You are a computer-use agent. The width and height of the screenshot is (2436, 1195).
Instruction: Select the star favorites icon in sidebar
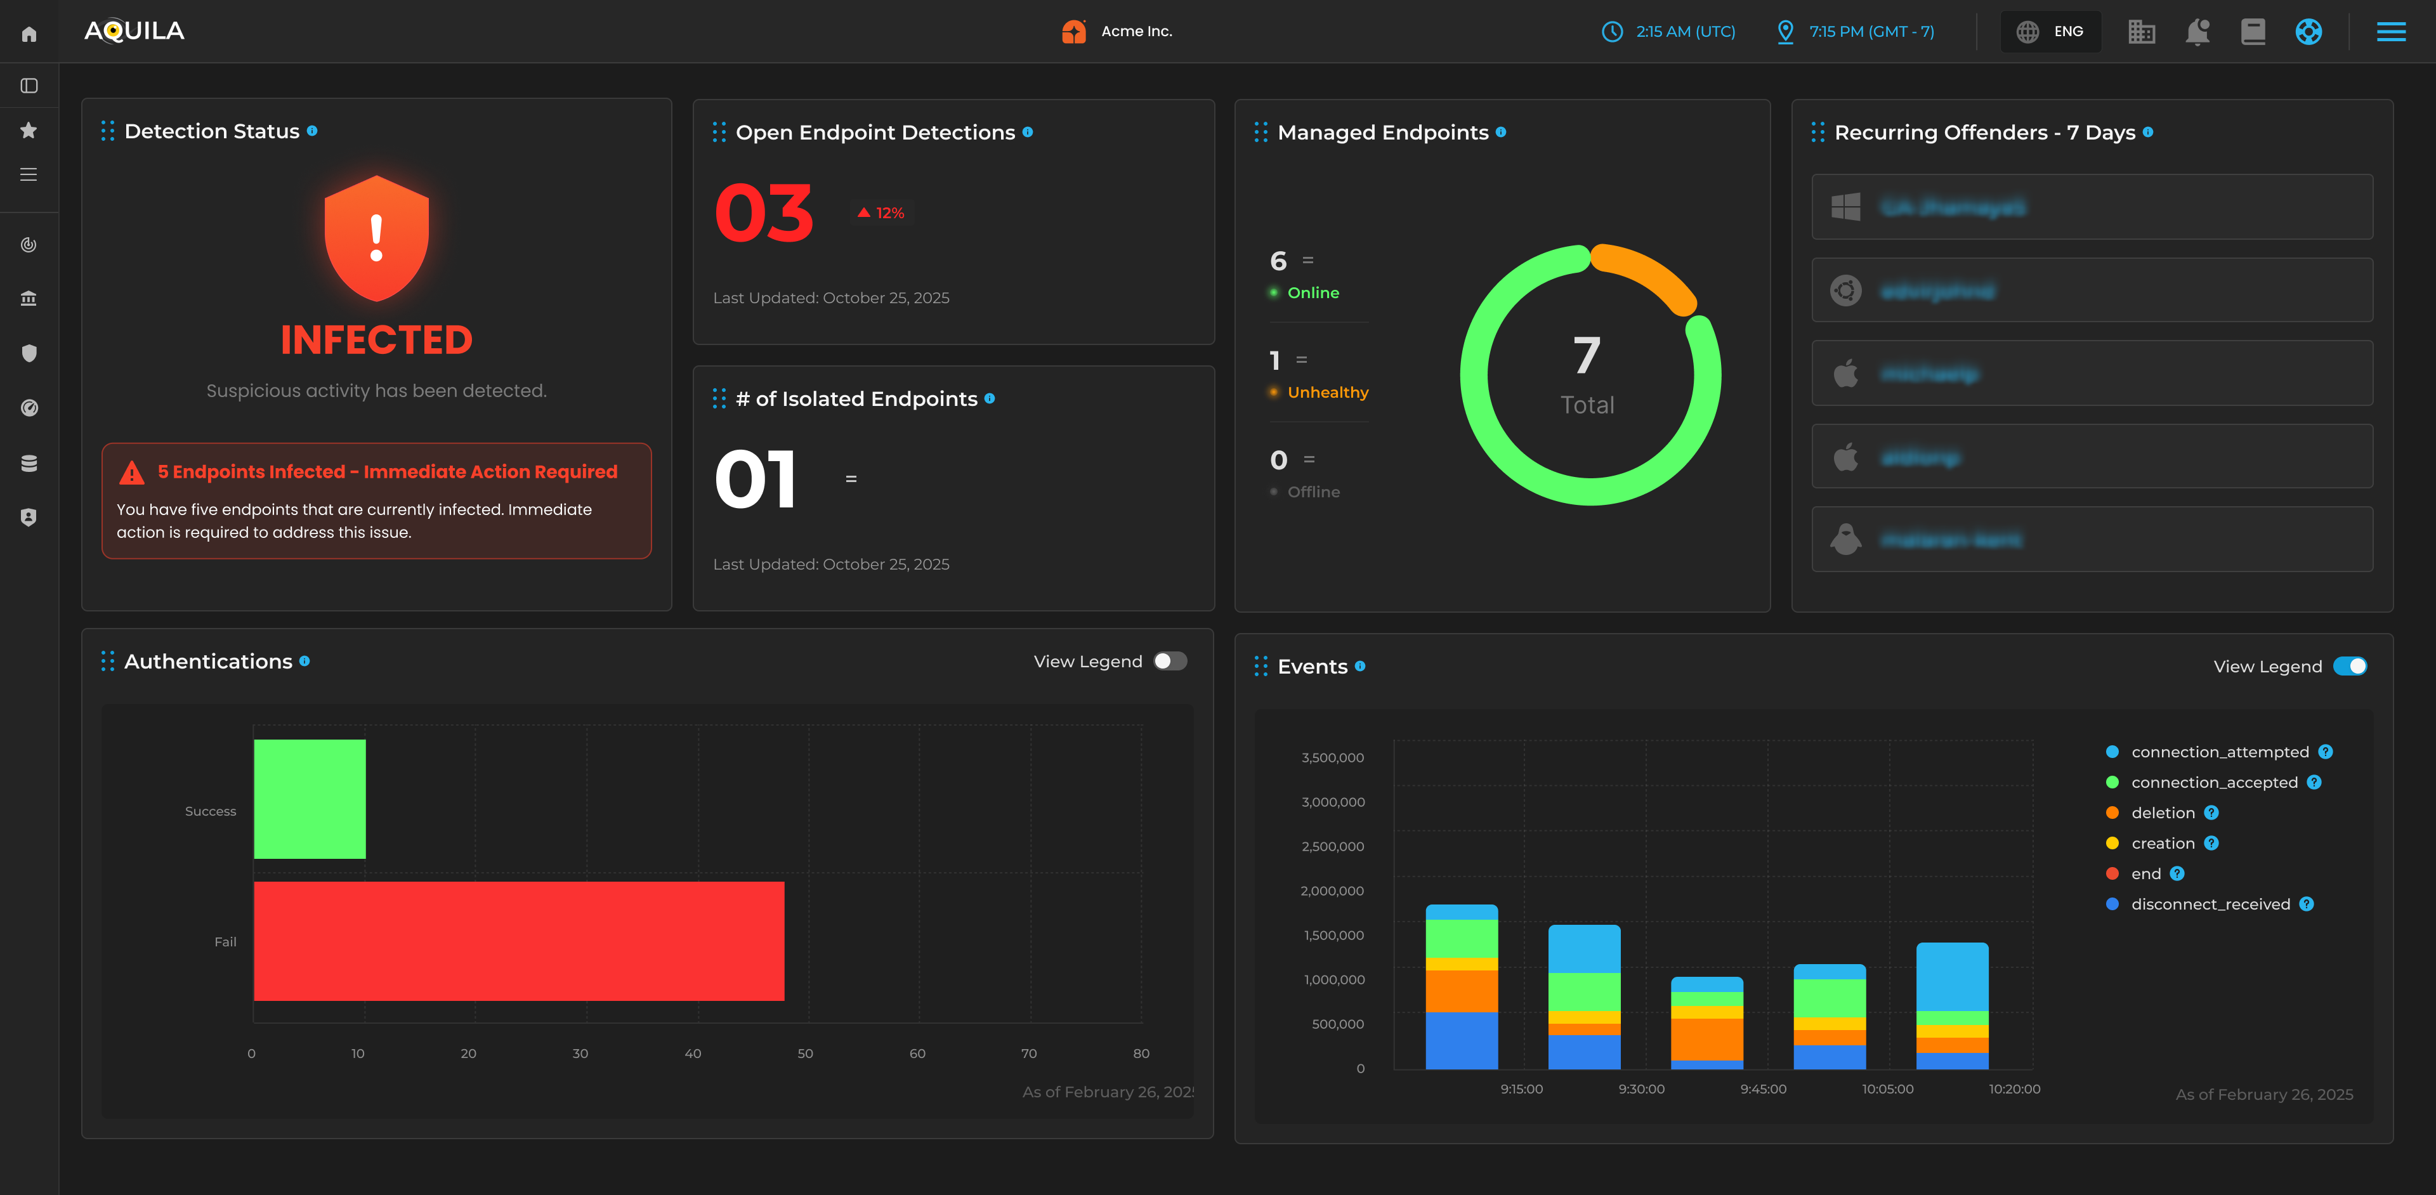click(29, 131)
